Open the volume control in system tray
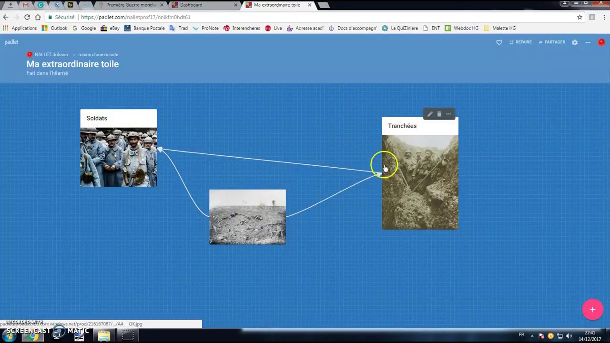Image resolution: width=610 pixels, height=343 pixels. click(569, 336)
